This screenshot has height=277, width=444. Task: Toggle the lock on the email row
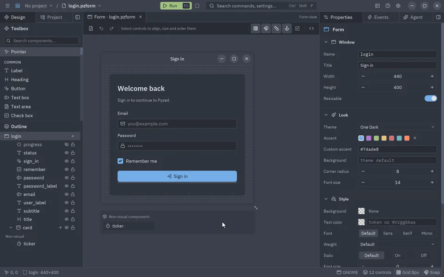[x=73, y=194]
